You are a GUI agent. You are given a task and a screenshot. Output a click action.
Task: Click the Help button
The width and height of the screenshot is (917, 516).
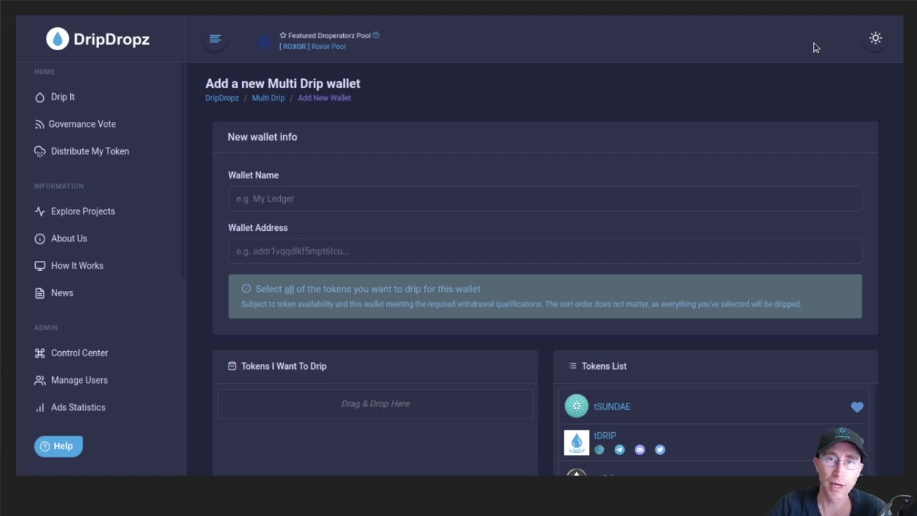click(x=58, y=446)
